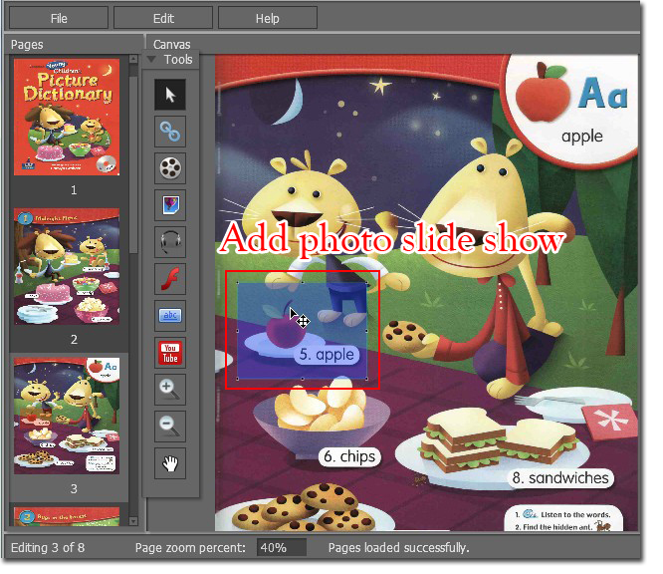This screenshot has height=574, width=663.
Task: Collapse the Tools panel triangle
Action: point(151,60)
